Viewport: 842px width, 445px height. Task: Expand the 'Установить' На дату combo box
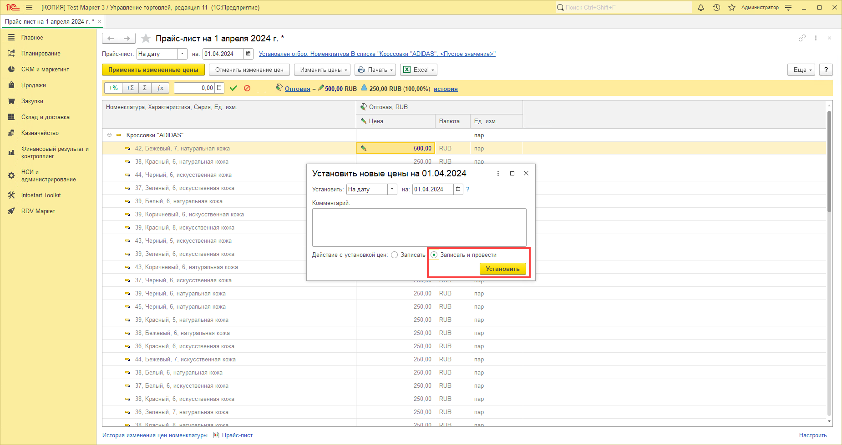pyautogui.click(x=392, y=189)
